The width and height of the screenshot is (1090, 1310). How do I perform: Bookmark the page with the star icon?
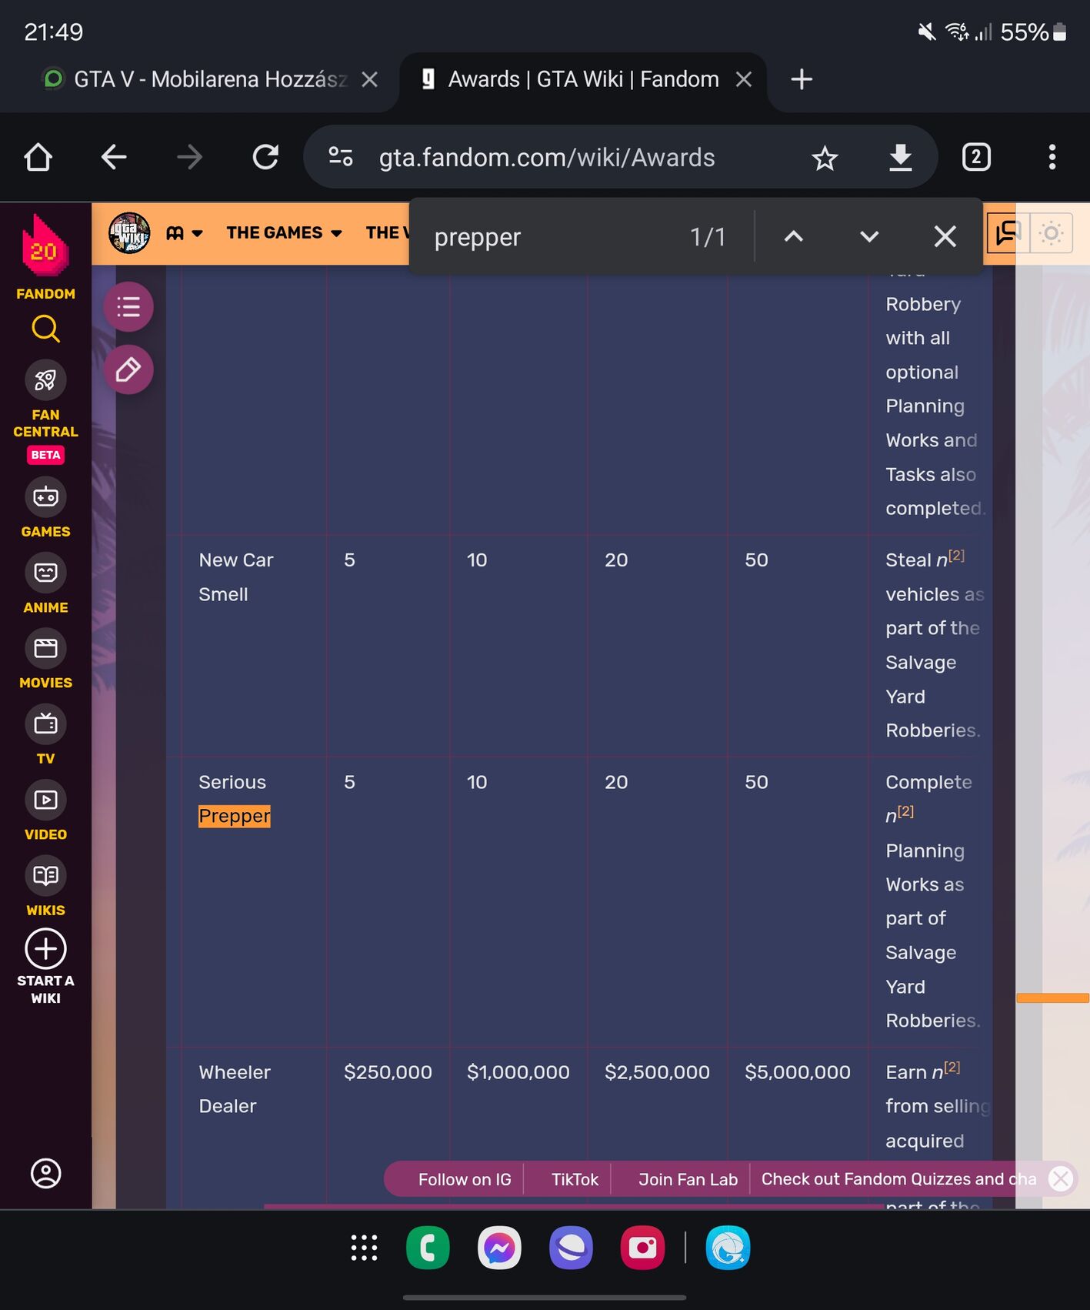coord(824,158)
